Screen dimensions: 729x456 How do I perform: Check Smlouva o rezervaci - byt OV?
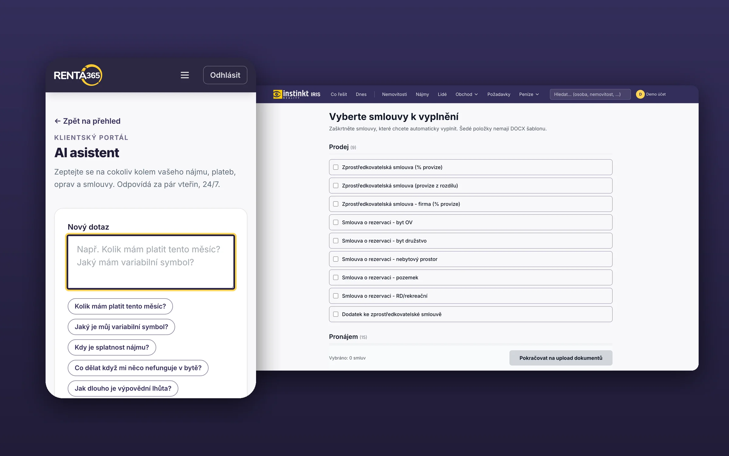tap(336, 222)
